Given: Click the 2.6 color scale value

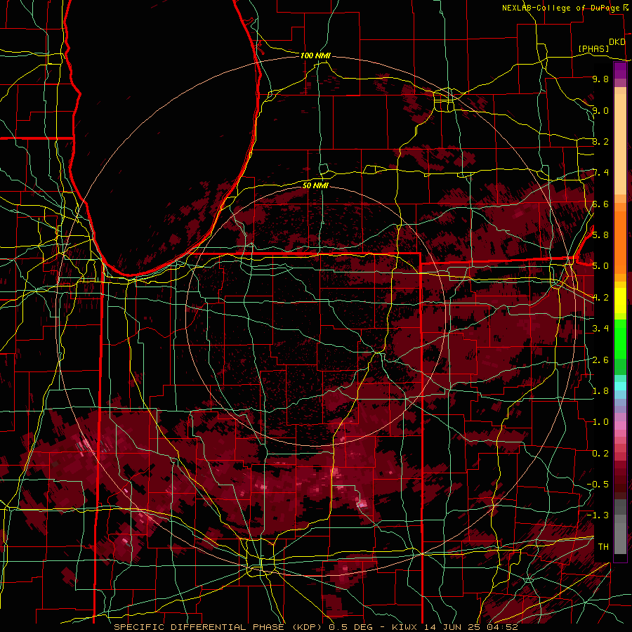Looking at the screenshot, I should pyautogui.click(x=600, y=360).
